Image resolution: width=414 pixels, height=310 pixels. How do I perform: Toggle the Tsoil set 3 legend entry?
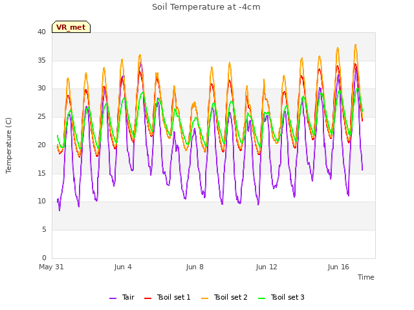click(x=281, y=297)
